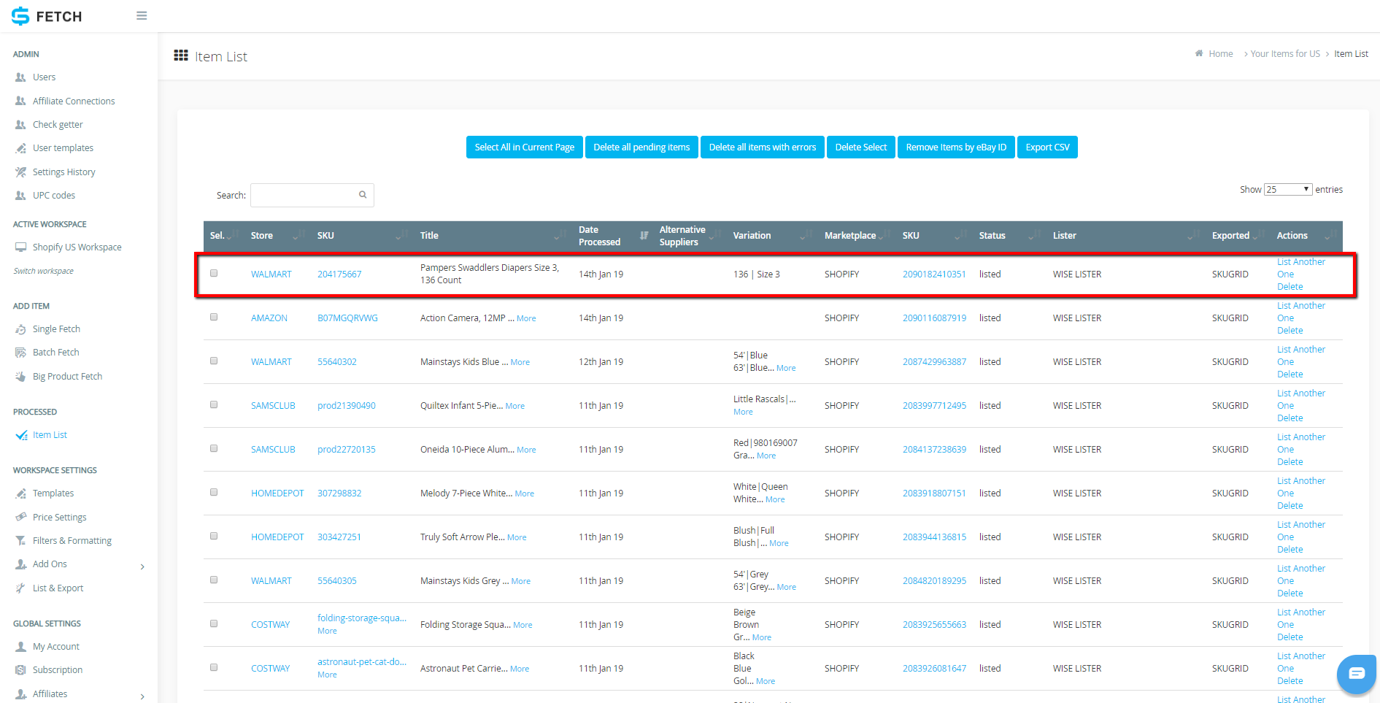The height and width of the screenshot is (703, 1380).
Task: Click Switch workspace link
Action: 43,271
